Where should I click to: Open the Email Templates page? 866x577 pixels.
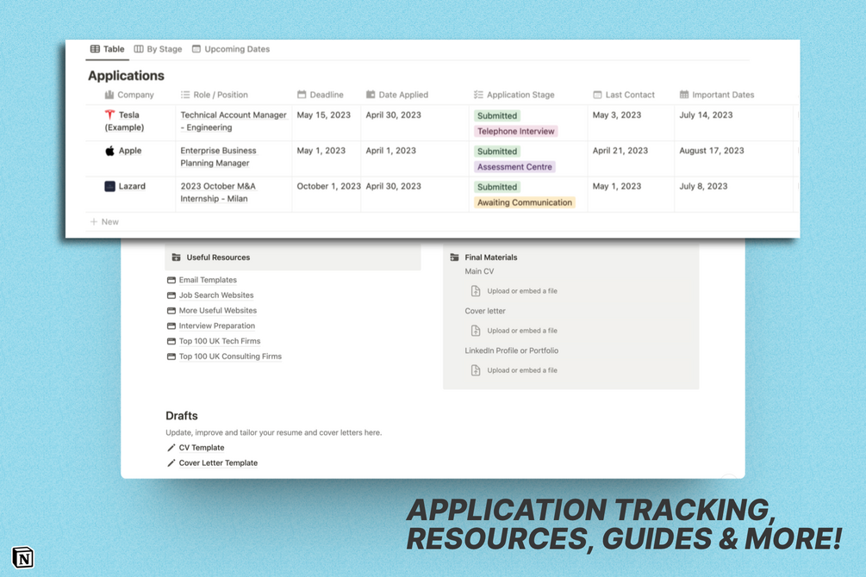[x=208, y=280]
